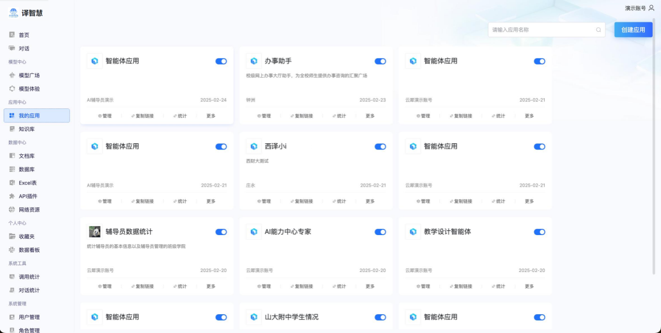Click the 教学设计智能体 app cube icon

413,232
